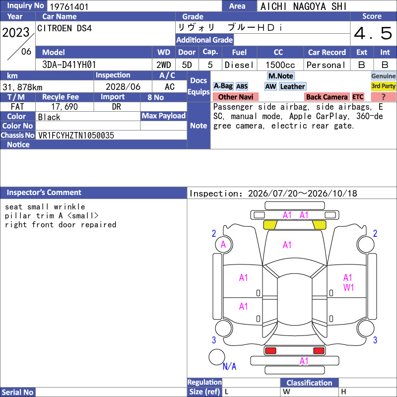Click the 3rd Party badge

pyautogui.click(x=383, y=86)
